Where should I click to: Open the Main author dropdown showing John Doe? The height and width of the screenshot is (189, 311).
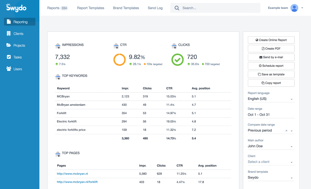click(270, 146)
